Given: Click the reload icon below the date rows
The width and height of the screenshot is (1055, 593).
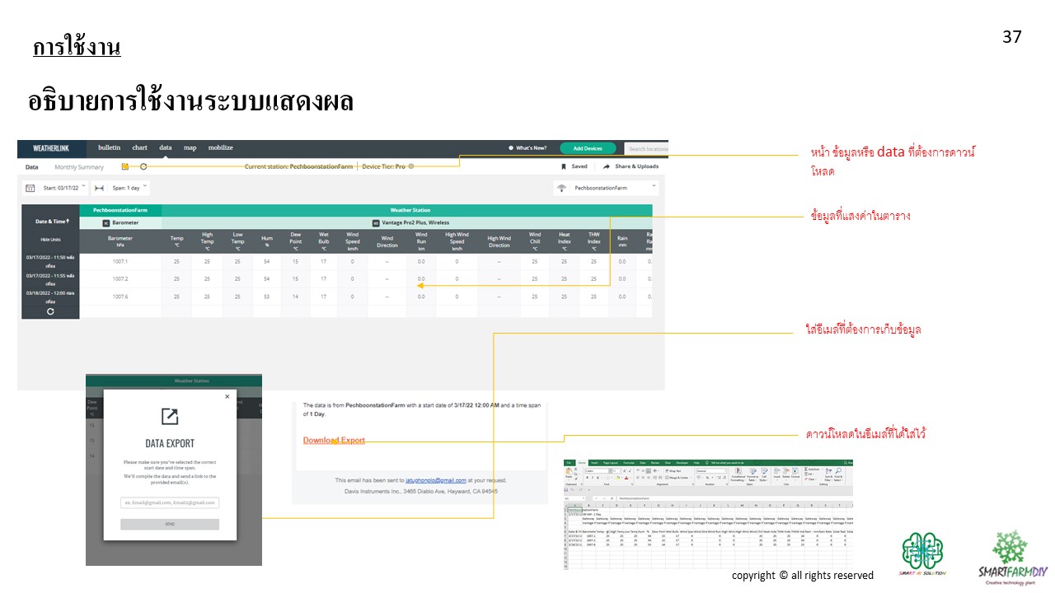Looking at the screenshot, I should tap(50, 312).
